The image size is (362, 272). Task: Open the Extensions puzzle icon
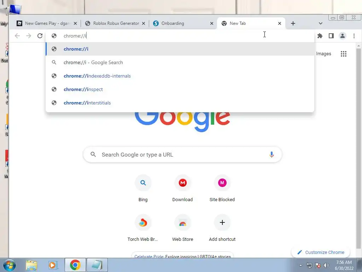[x=320, y=36]
